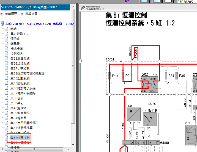
Task: Click the document icon beside 集26冷卻系統
Action: click(x=7, y=63)
